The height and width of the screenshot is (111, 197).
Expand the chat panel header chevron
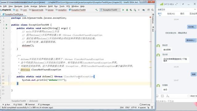pos(195,10)
